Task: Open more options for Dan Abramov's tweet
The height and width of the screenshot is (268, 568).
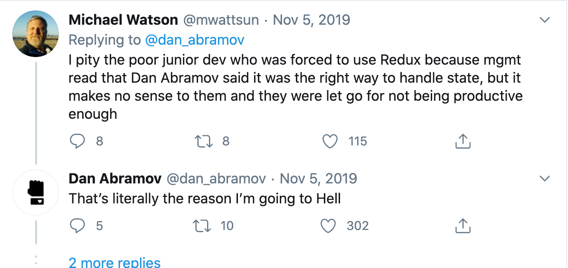Action: click(x=544, y=179)
